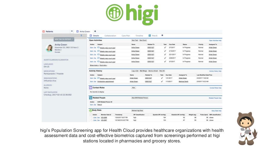
Task: Click the Send an Email button
Action: [x=153, y=71]
